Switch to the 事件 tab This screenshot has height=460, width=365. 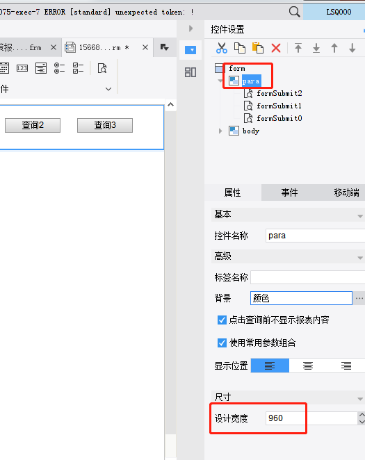(x=289, y=192)
